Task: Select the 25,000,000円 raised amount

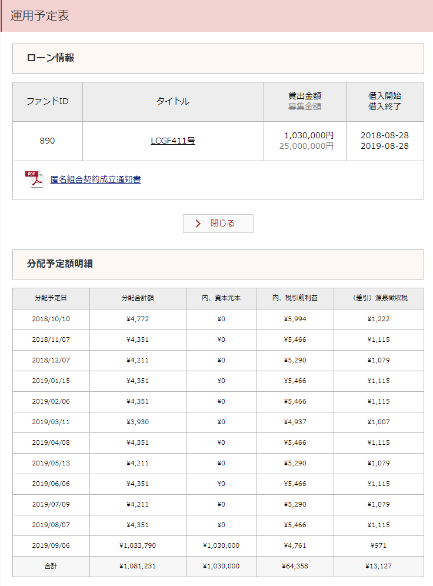Action: (x=307, y=146)
